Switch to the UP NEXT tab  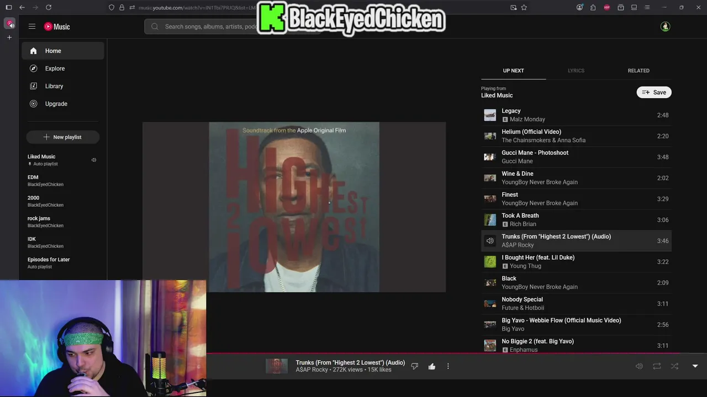coord(513,71)
